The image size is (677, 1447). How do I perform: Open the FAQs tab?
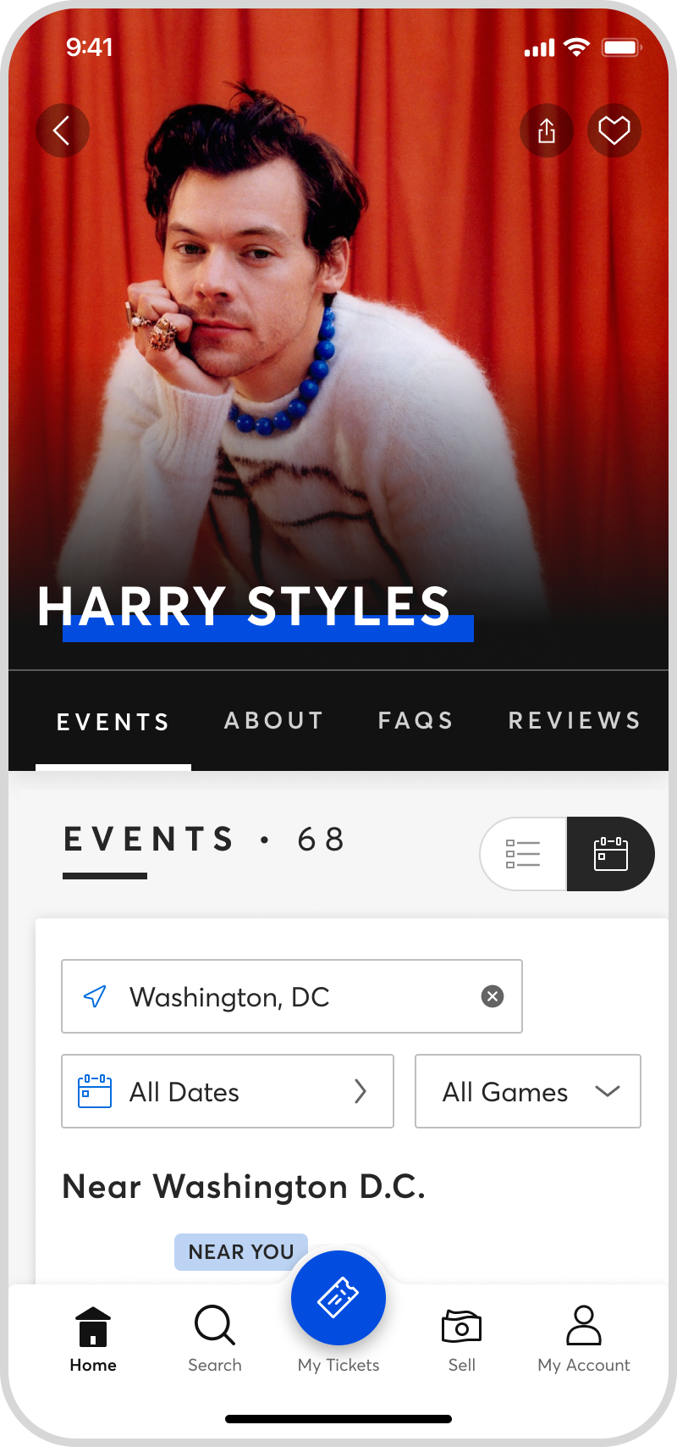click(x=416, y=721)
